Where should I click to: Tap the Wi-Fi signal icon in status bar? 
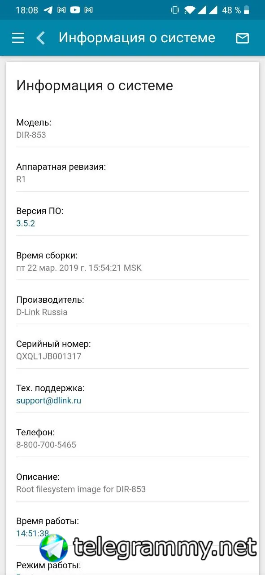coord(190,10)
